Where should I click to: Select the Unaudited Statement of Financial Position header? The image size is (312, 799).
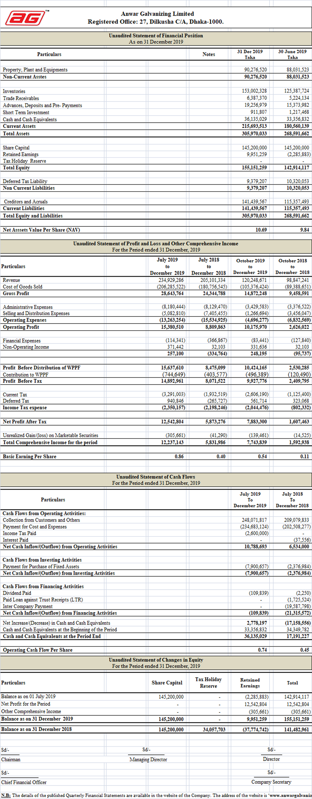pos(156,36)
